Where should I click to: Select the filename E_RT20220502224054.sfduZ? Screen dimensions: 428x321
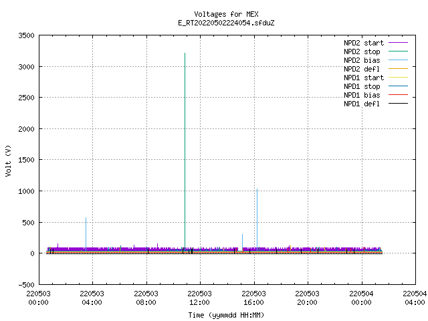tap(226, 23)
